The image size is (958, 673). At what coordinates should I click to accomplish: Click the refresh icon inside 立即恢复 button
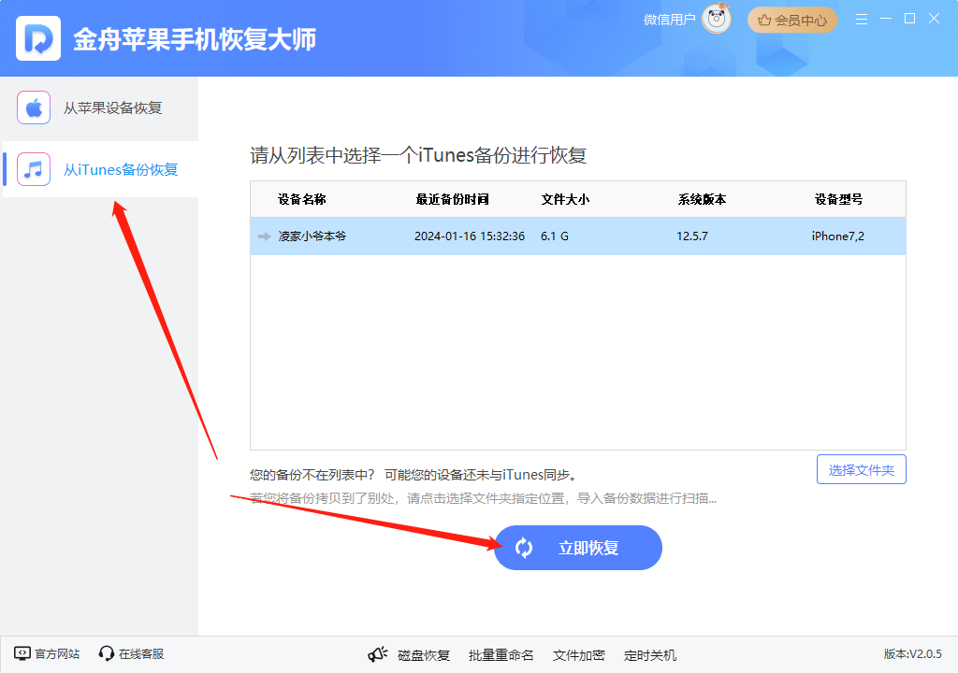(525, 549)
